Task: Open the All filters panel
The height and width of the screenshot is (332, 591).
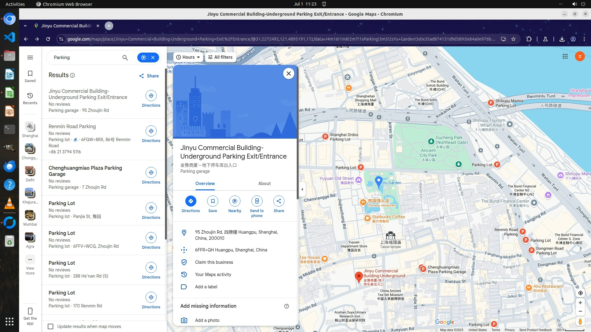Action: (x=220, y=57)
